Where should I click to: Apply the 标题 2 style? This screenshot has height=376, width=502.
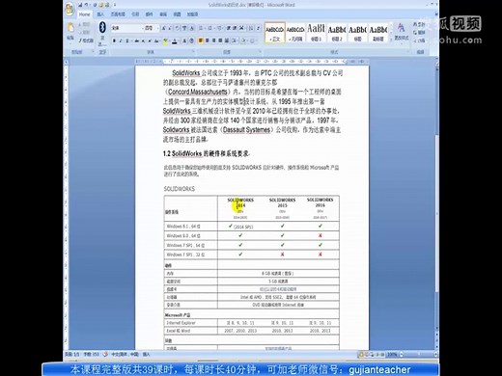click(337, 32)
